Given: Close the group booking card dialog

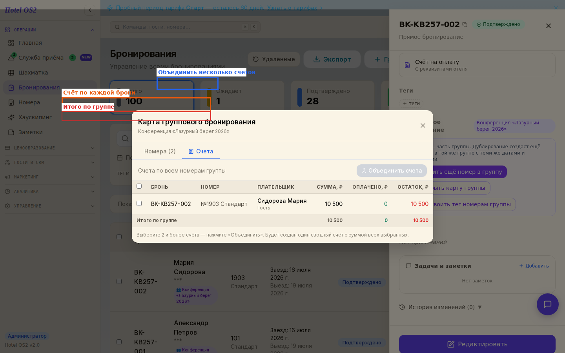Looking at the screenshot, I should (x=423, y=126).
